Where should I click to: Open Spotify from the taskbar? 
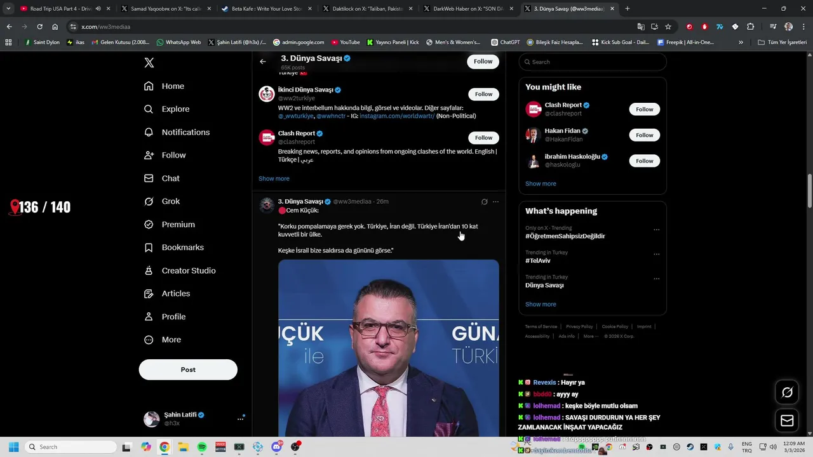(202, 447)
